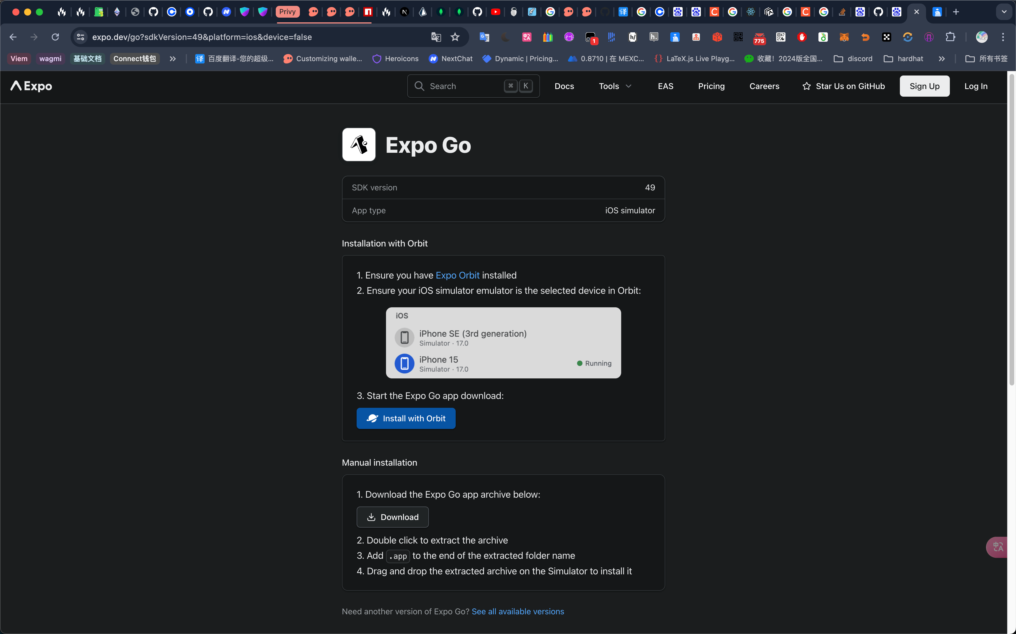Viewport: 1016px width, 634px height.
Task: Open the Dynamic | Pricing bookmark
Action: (x=521, y=59)
